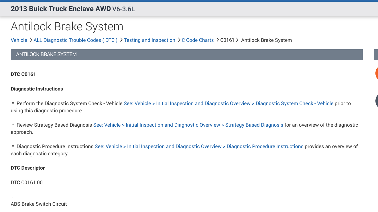Screen dimensions: 378x212
Task: Go to the Vehicle breadcrumb link
Action: click(x=19, y=40)
